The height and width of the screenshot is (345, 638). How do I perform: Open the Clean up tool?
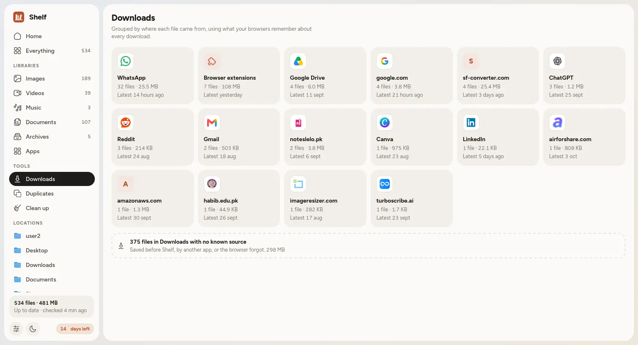(x=52, y=208)
